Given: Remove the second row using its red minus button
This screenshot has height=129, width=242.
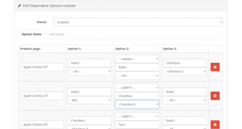Looking at the screenshot, I should 215,96.
